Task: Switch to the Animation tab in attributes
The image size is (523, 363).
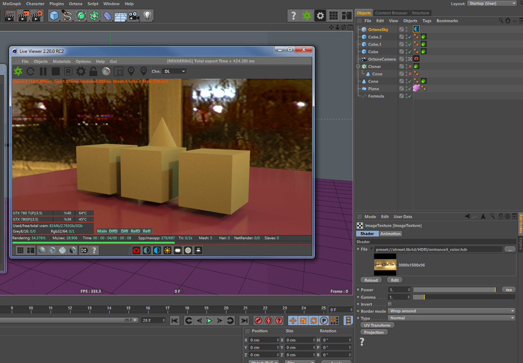Action: pos(390,234)
